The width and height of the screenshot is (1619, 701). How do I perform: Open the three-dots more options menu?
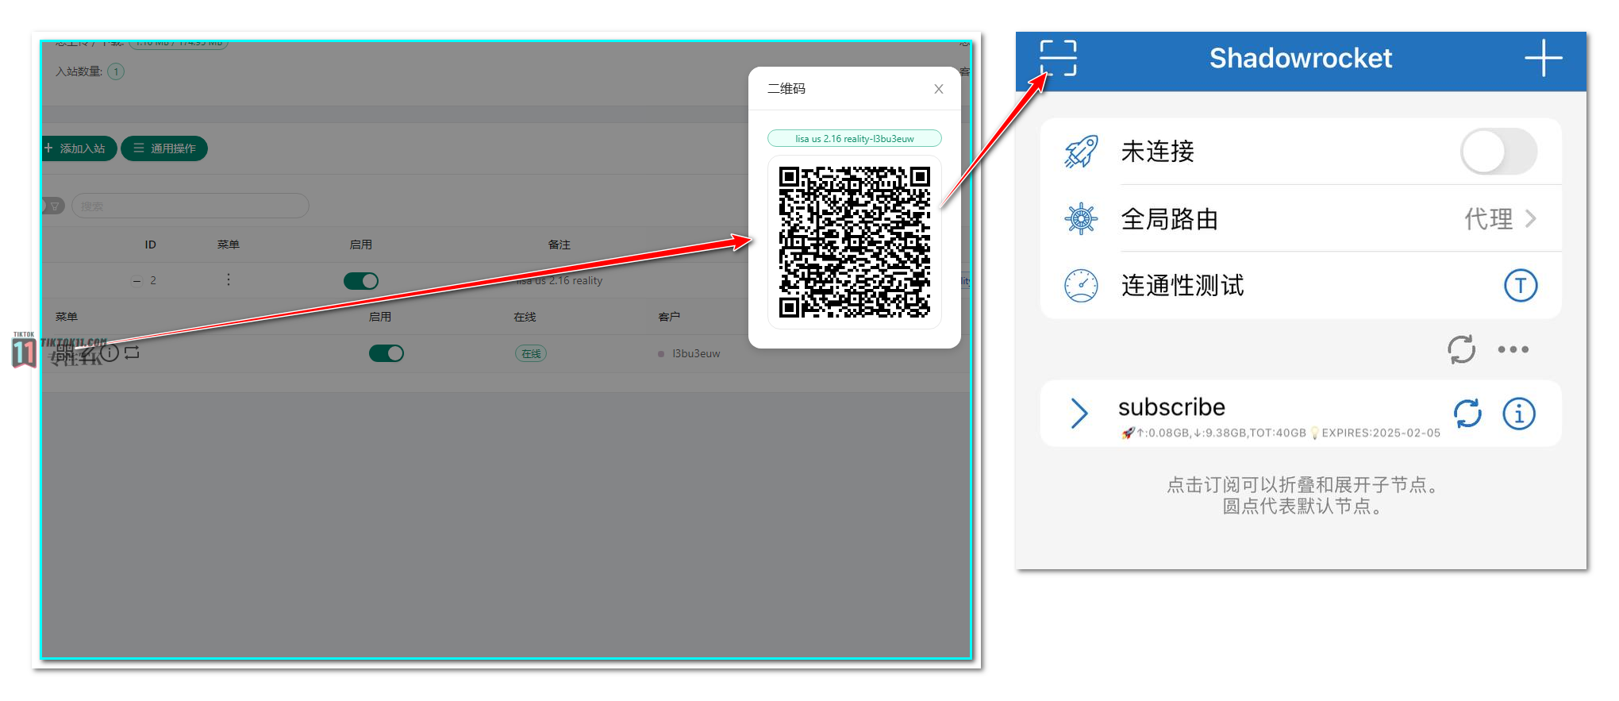pos(1513,349)
